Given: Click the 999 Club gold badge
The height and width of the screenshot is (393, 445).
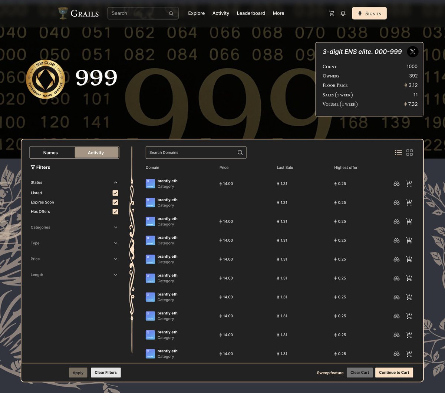Looking at the screenshot, I should click(46, 79).
